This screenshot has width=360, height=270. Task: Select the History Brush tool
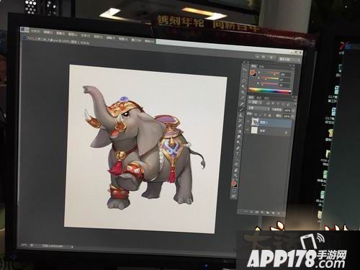tap(240, 120)
